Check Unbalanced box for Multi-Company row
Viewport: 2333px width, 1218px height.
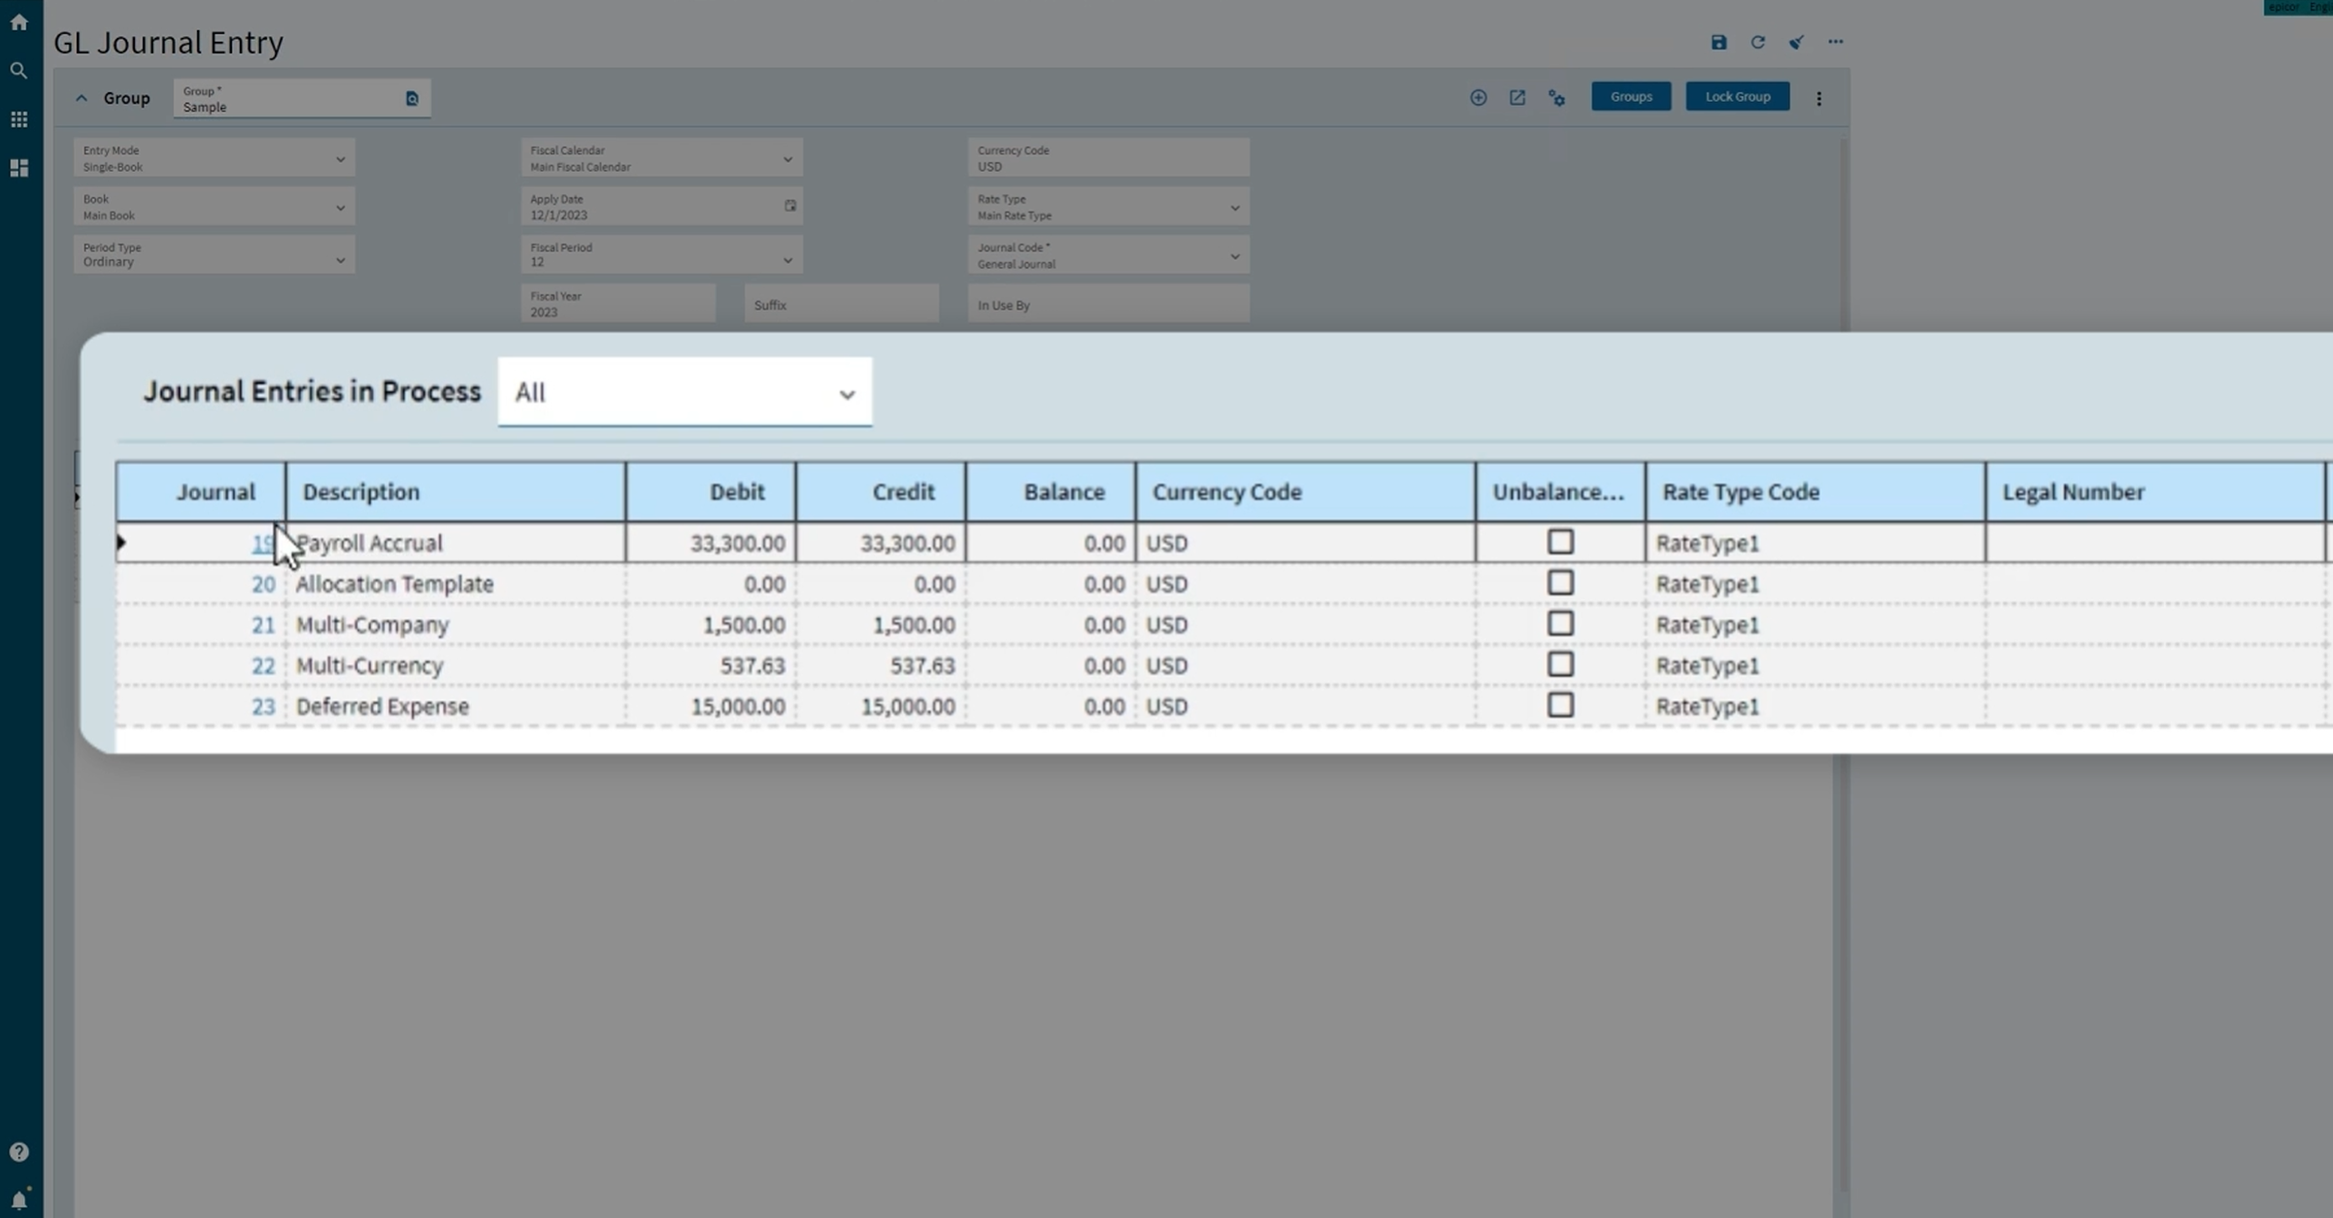click(x=1559, y=623)
